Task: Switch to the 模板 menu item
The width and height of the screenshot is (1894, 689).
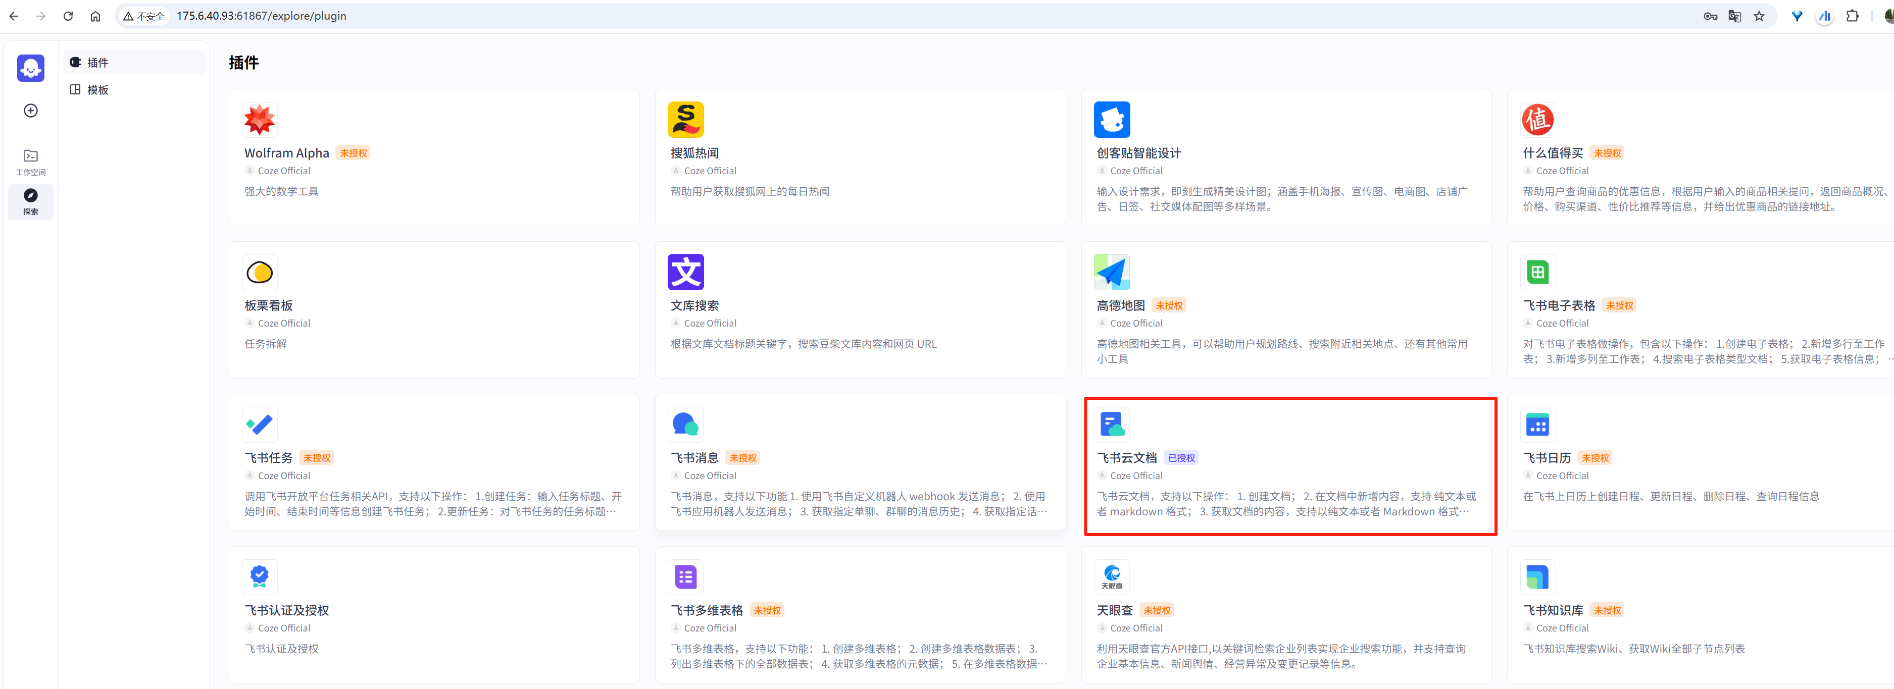Action: pyautogui.click(x=98, y=90)
